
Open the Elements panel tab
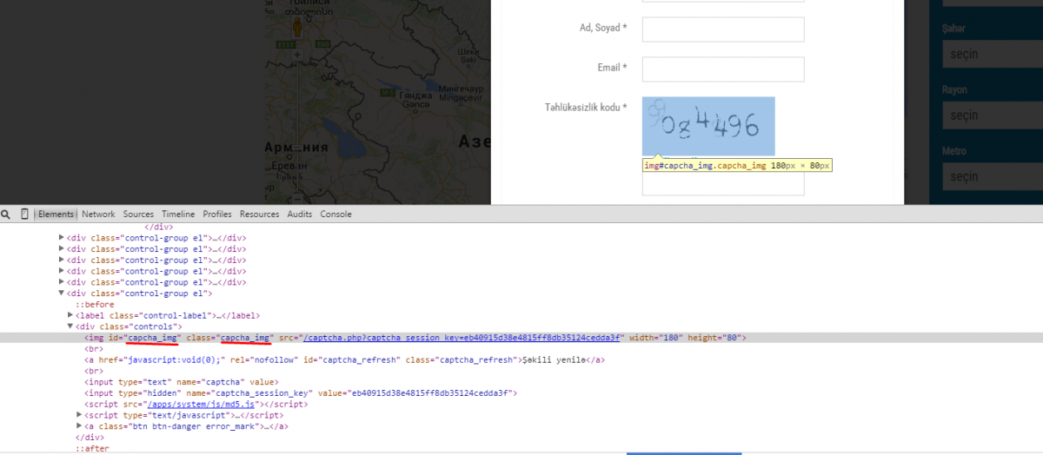(56, 214)
